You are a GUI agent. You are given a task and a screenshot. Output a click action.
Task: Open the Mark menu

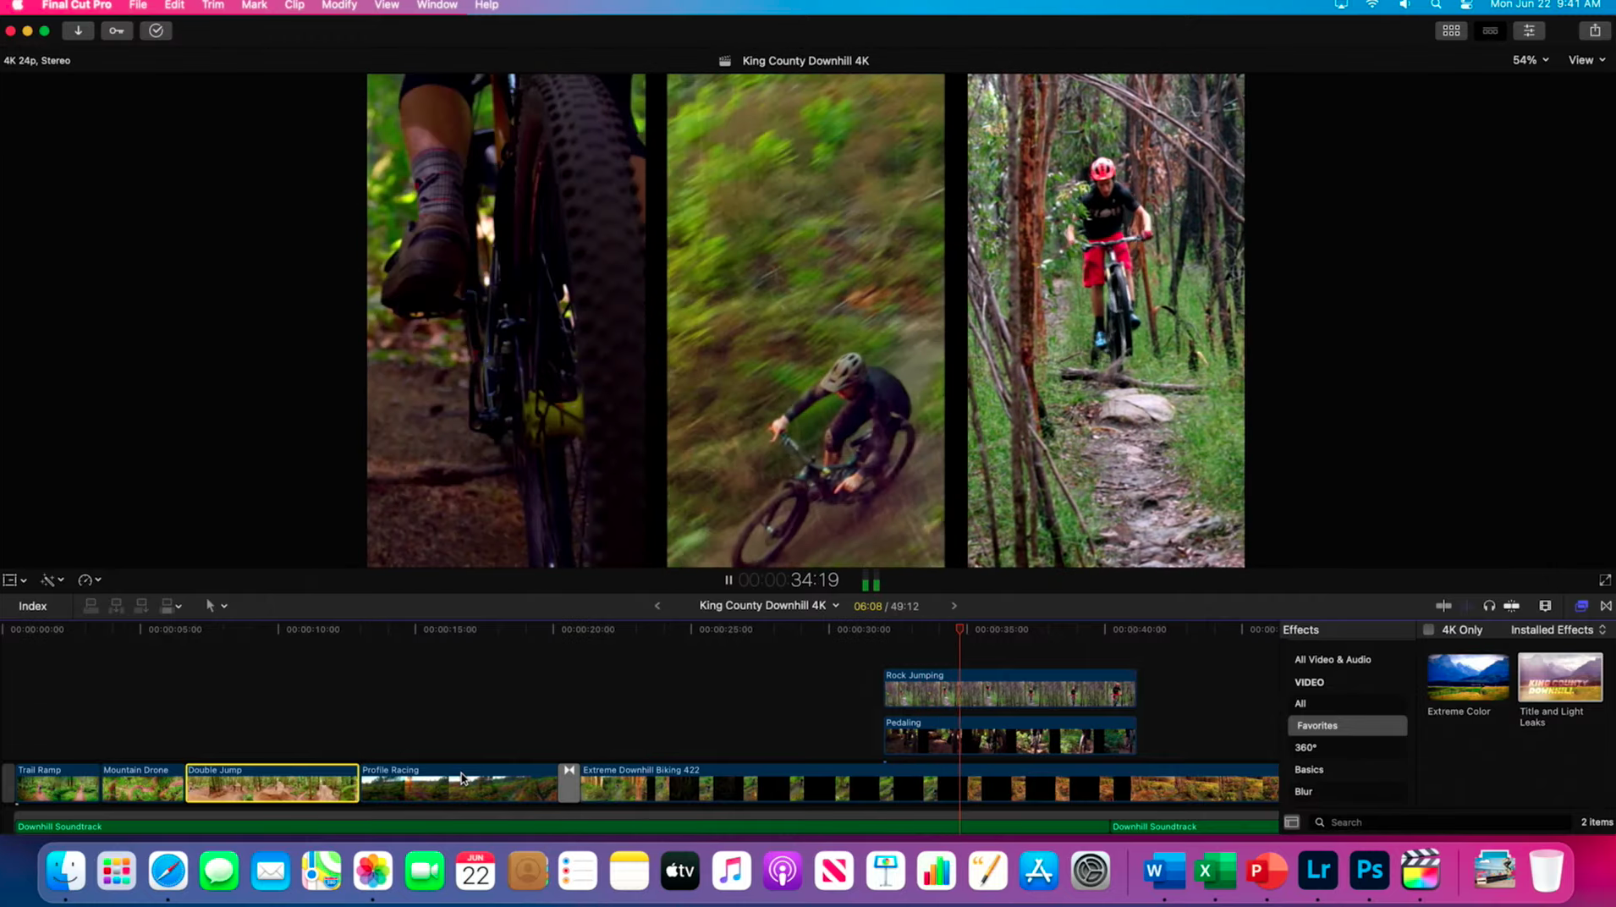254,5
